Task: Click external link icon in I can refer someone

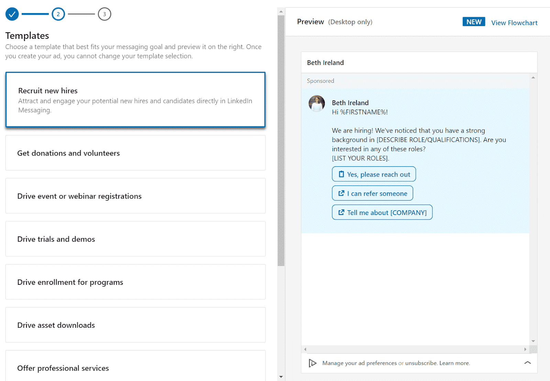Action: pyautogui.click(x=341, y=193)
